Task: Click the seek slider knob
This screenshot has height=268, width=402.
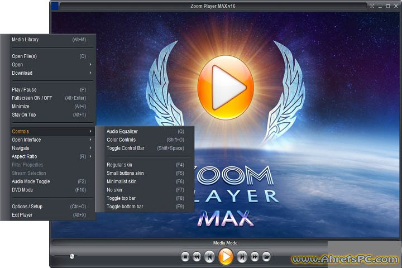Action: point(72,256)
